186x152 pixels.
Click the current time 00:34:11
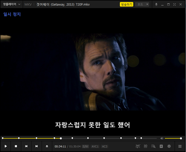[60, 146]
